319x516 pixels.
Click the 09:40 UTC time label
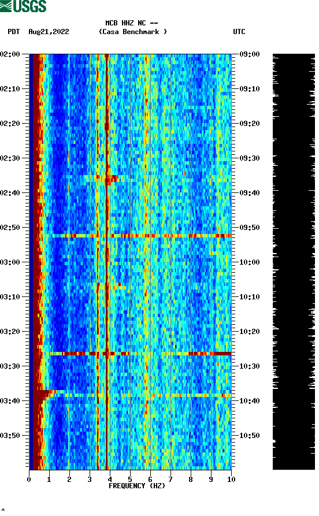tap(250, 193)
